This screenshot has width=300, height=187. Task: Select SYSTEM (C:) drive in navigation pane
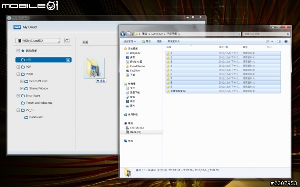[135, 128]
